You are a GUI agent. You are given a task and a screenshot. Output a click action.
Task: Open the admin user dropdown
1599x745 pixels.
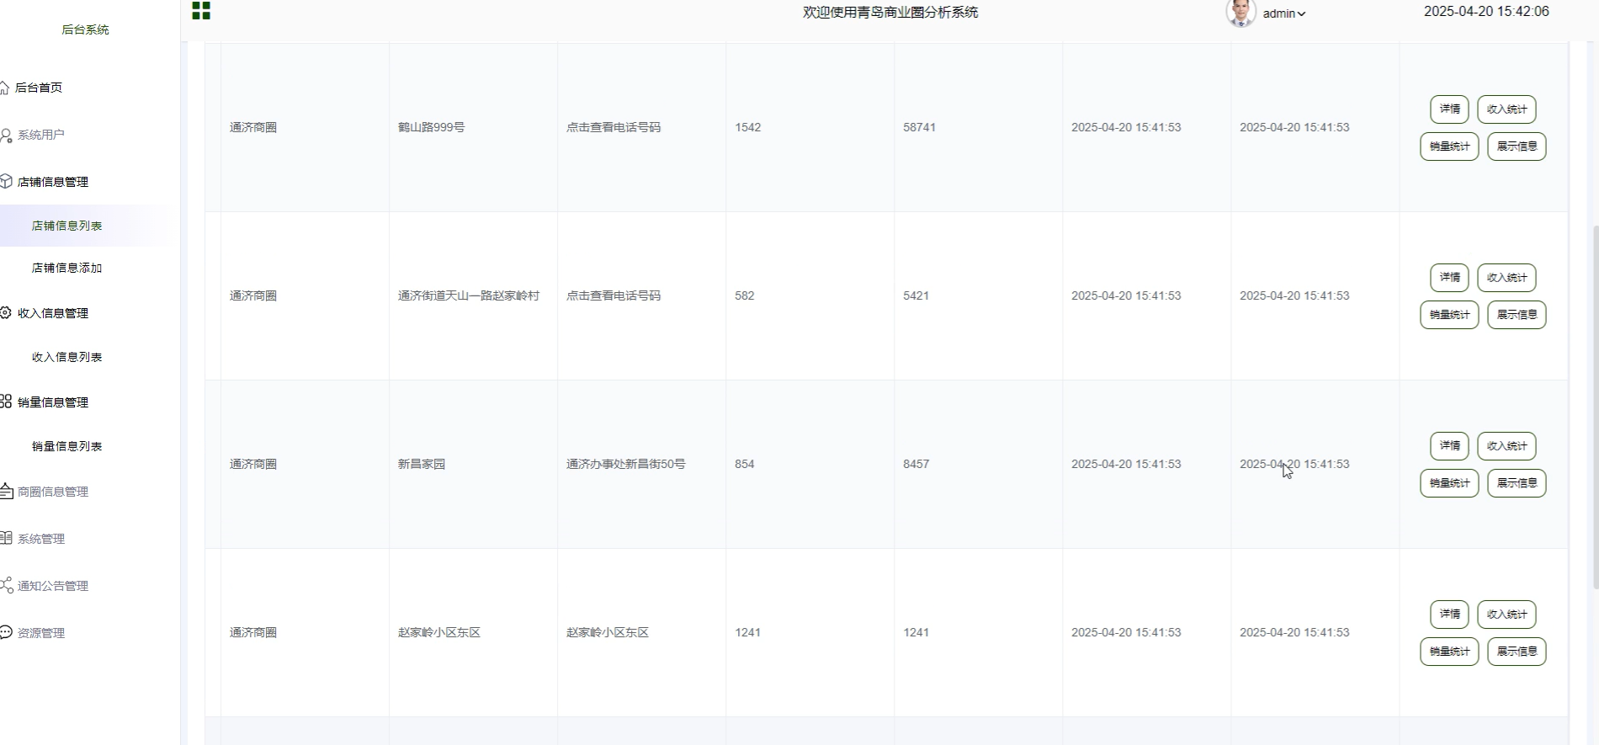point(1284,13)
